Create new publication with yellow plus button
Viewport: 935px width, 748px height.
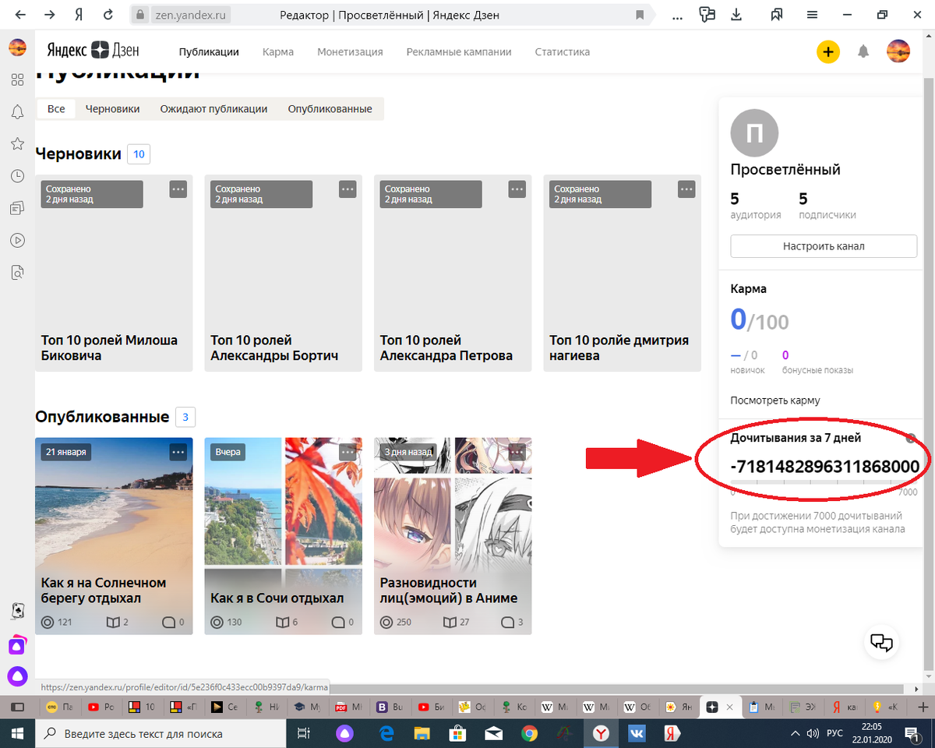827,52
